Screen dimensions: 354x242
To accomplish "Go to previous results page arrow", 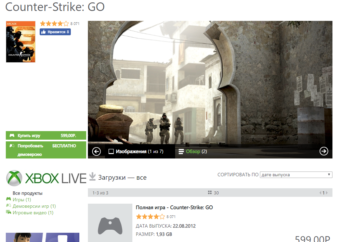I will pyautogui.click(x=320, y=193).
